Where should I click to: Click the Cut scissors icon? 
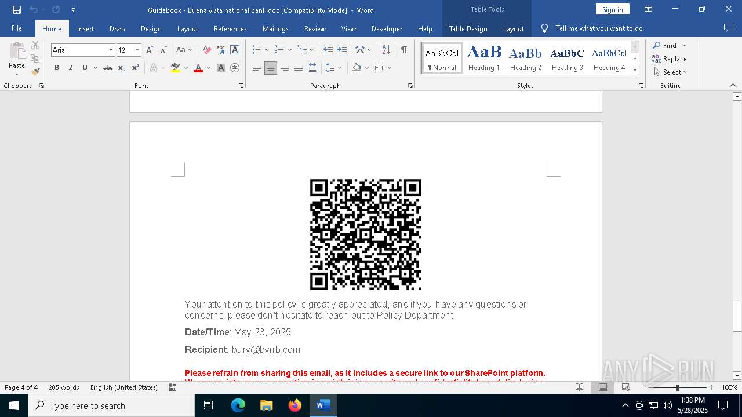tap(35, 45)
